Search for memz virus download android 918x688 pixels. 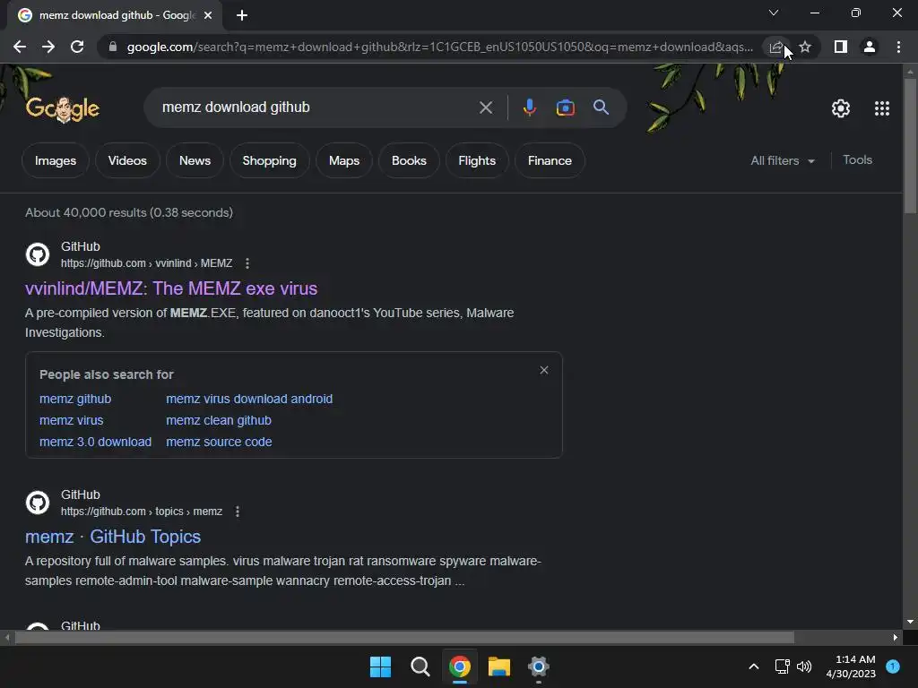249,399
